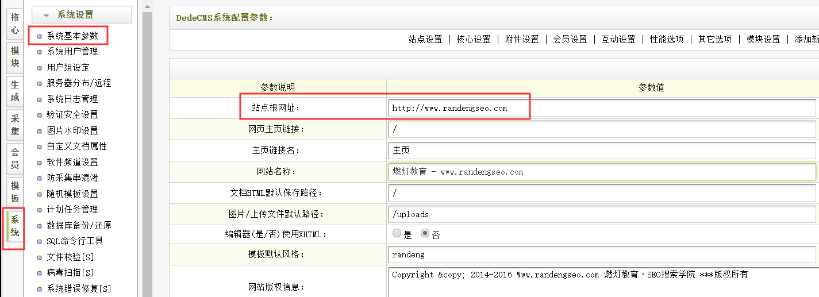Open 互动设置 config tab
The width and height of the screenshot is (819, 297).
click(x=618, y=40)
